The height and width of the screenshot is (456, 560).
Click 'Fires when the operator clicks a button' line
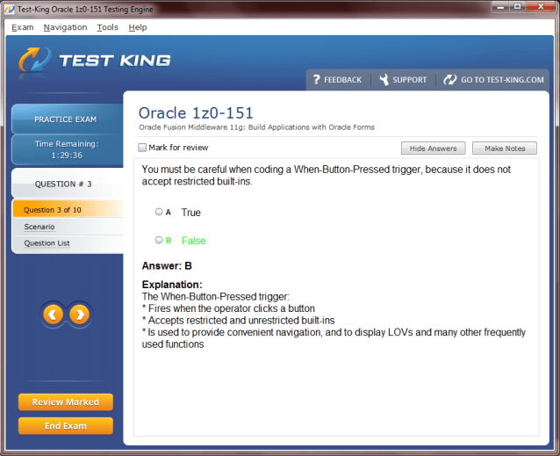point(228,308)
